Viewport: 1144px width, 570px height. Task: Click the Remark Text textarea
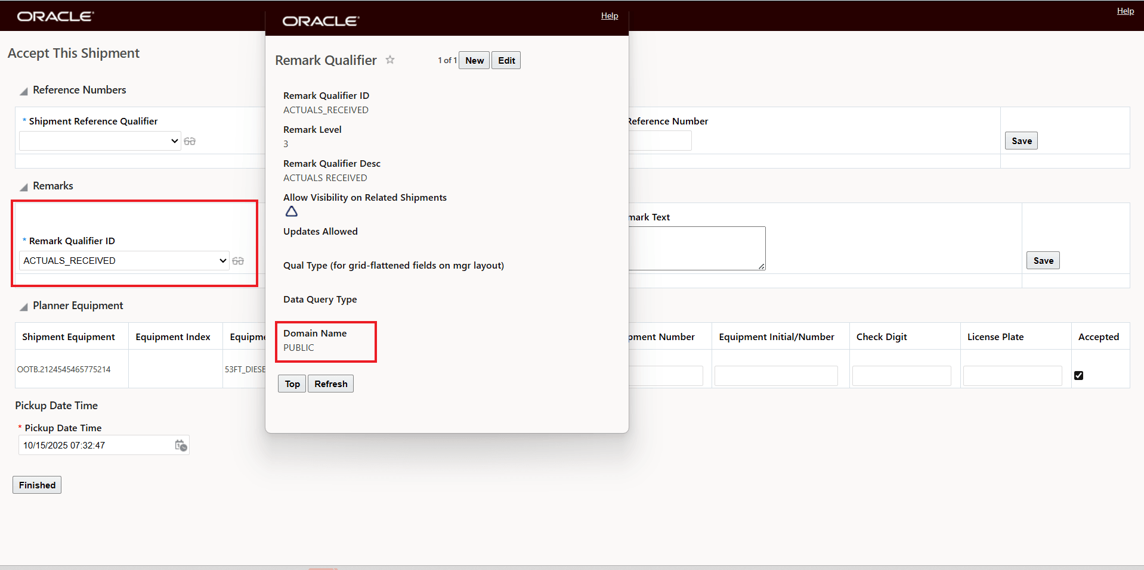click(697, 248)
